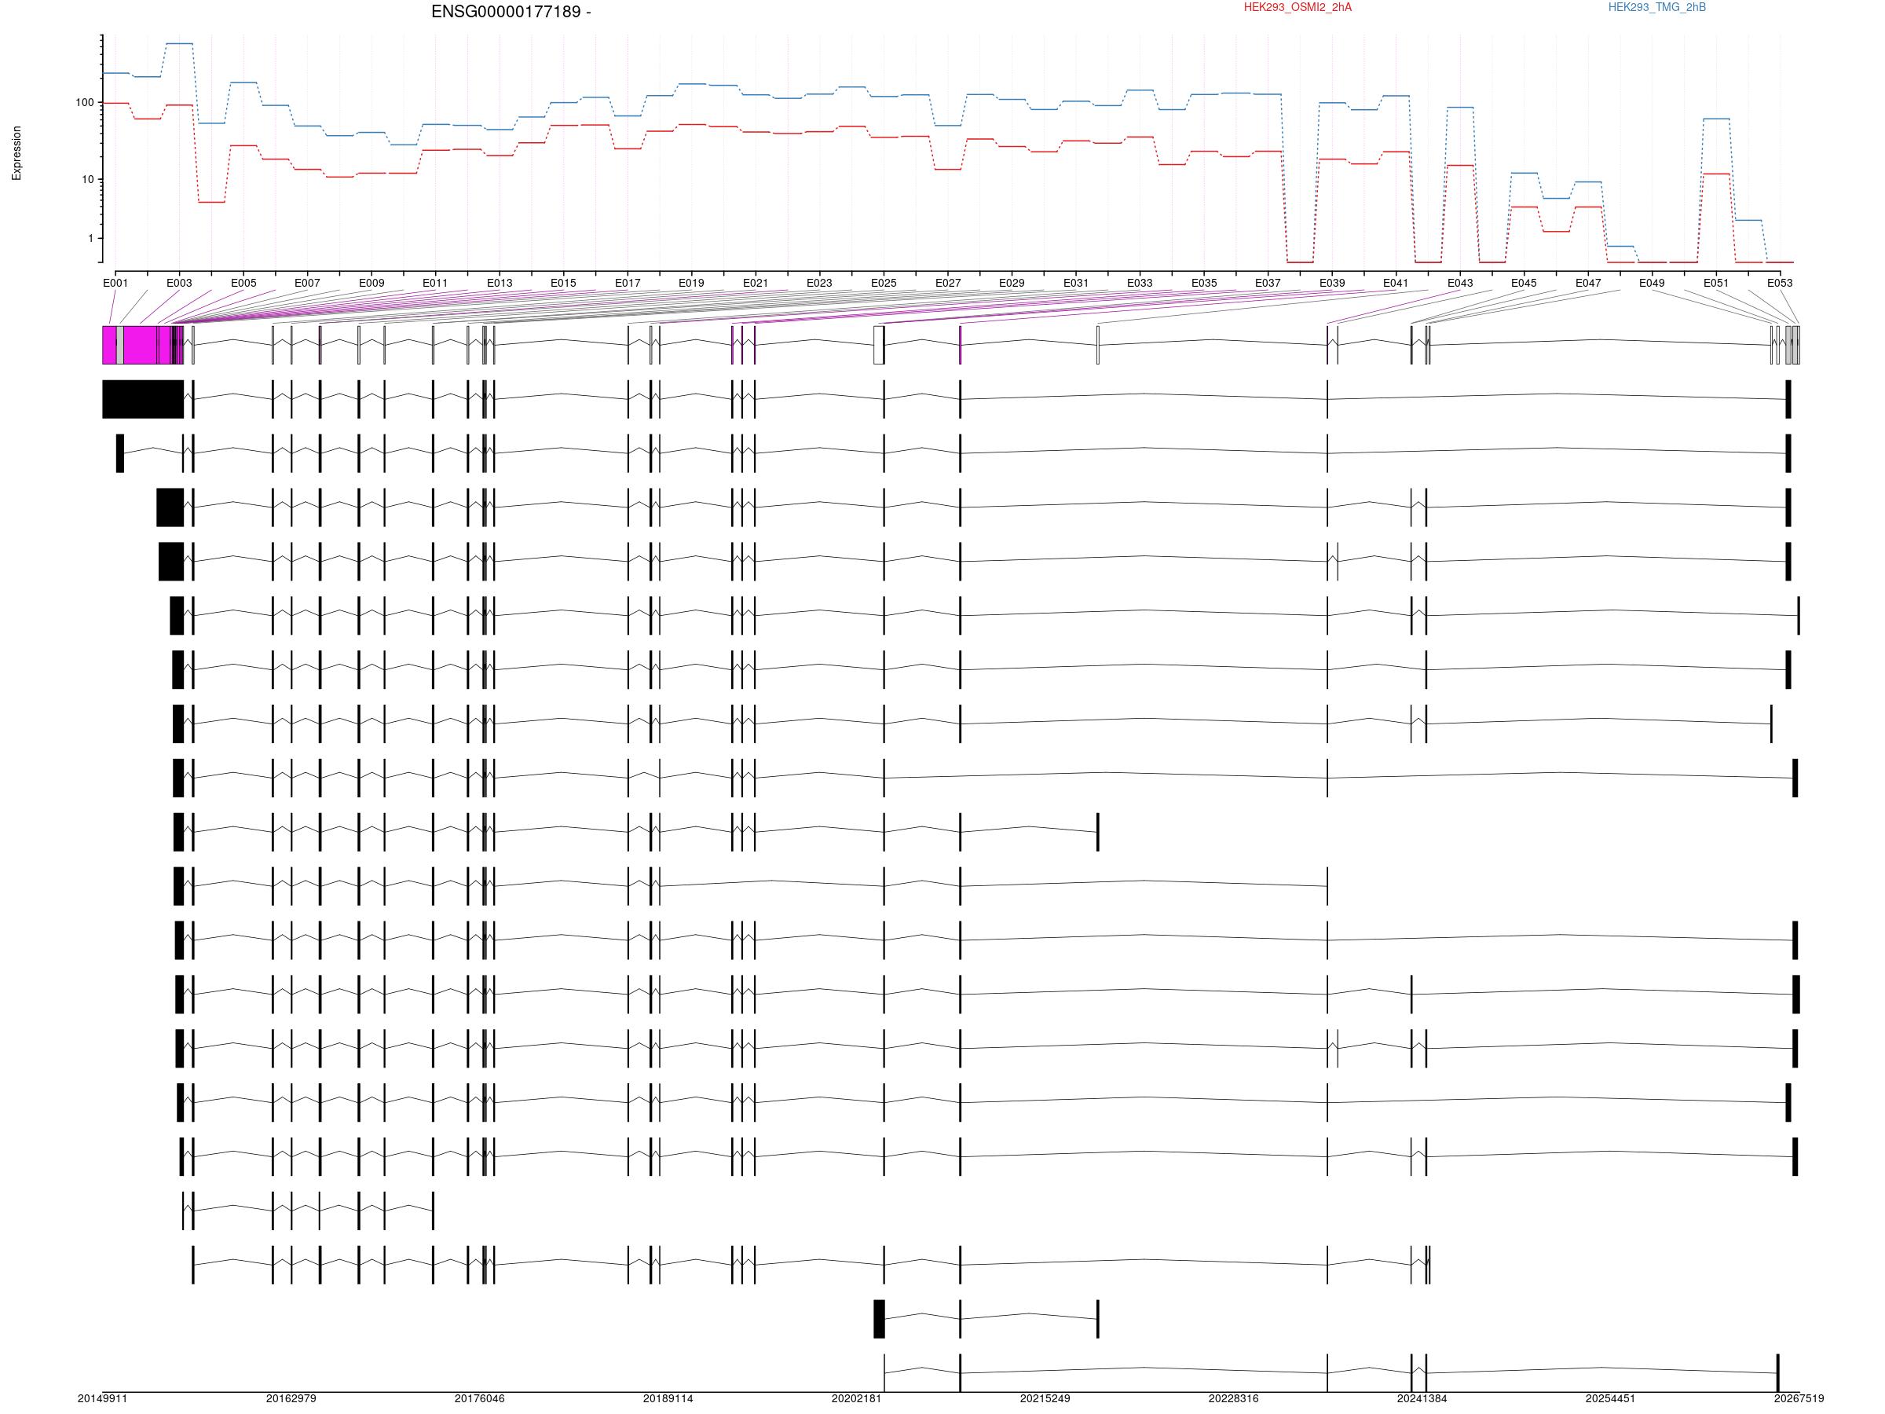Viewport: 1885px width, 1414px height.
Task: Click exon label E039
Action: [1332, 283]
